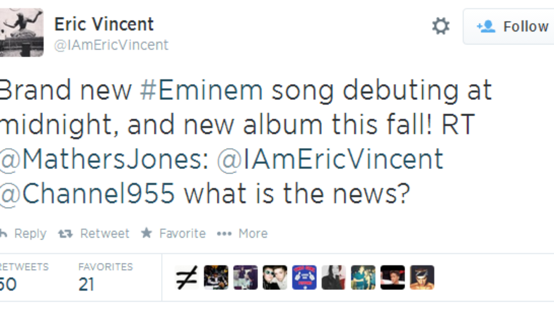Image resolution: width=554 pixels, height=312 pixels.
Task: Open the #Eminem hashtag link
Action: tap(201, 91)
